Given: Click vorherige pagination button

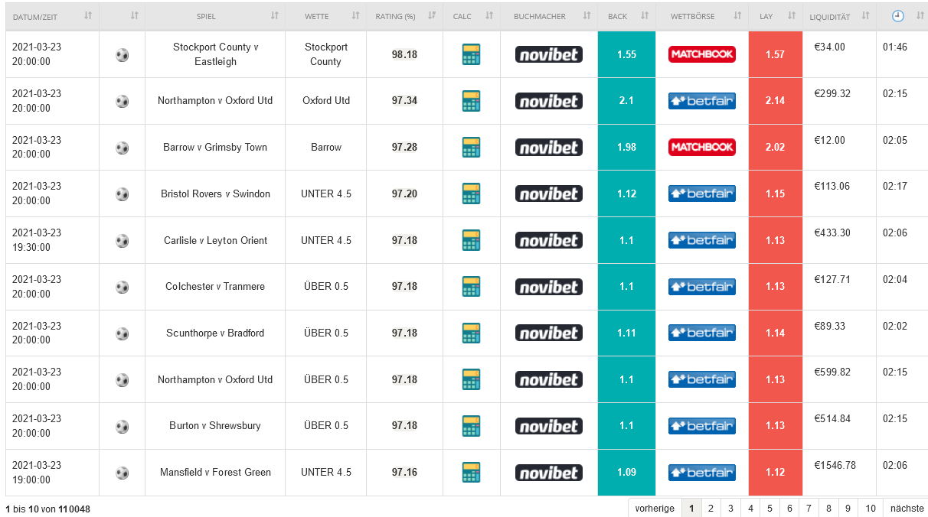Looking at the screenshot, I should [x=655, y=508].
